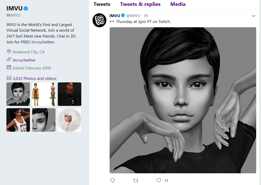This screenshot has width=261, height=185.
Task: Click the verified badge beside IMVU profile name
Action: [26, 8]
